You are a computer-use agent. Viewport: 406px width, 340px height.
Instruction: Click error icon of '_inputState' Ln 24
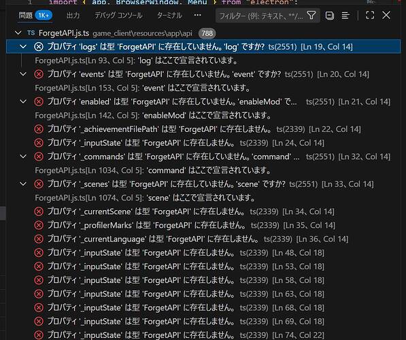pyautogui.click(x=39, y=143)
